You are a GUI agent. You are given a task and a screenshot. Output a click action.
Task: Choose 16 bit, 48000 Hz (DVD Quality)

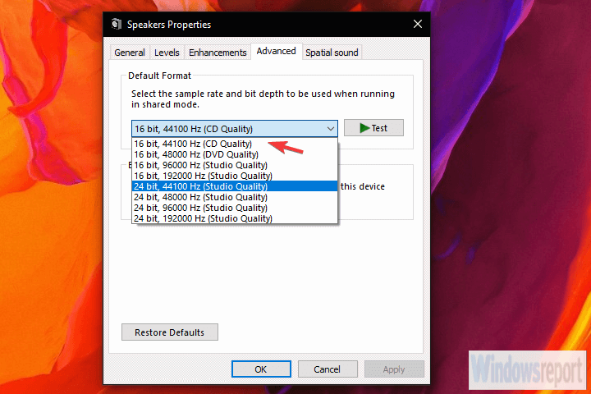[235, 154]
